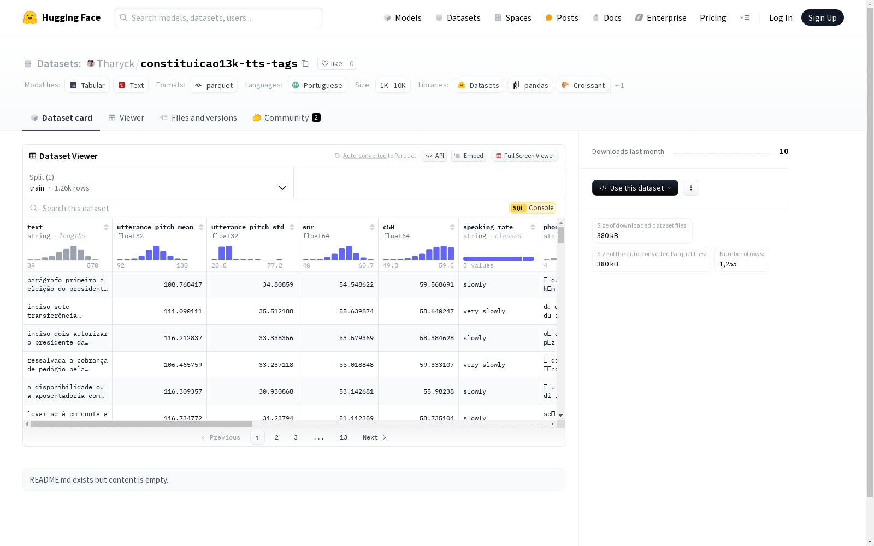Screen dimensions: 874x546
Task: Click the 'inciso sete transferência' text cell
Action: [68, 311]
